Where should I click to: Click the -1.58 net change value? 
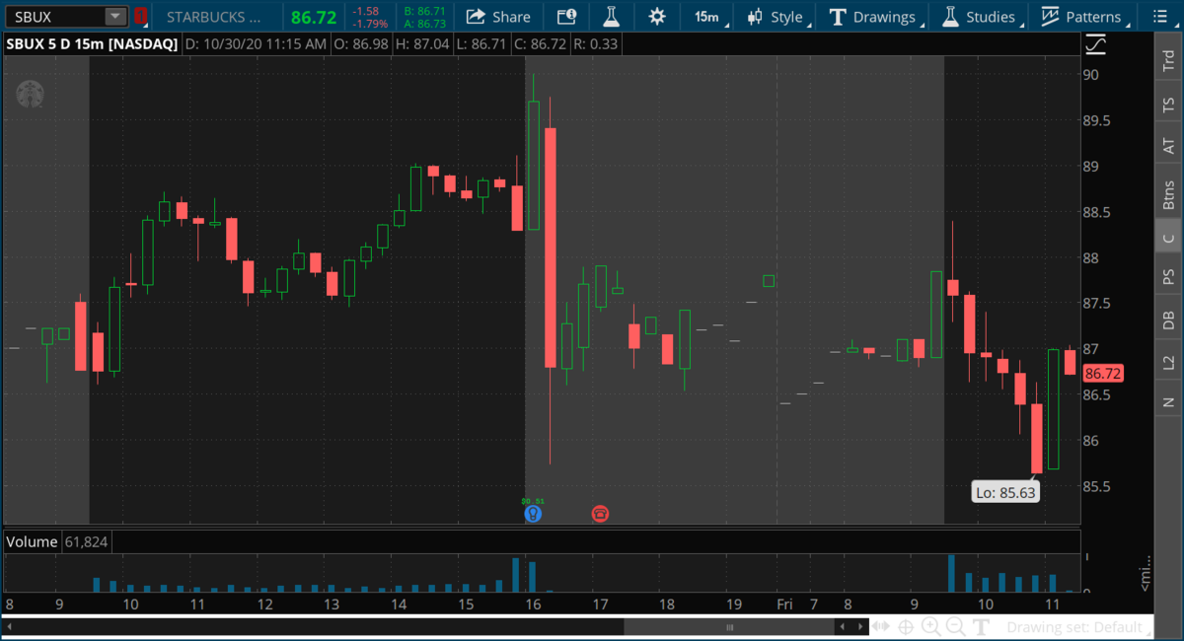(x=367, y=11)
